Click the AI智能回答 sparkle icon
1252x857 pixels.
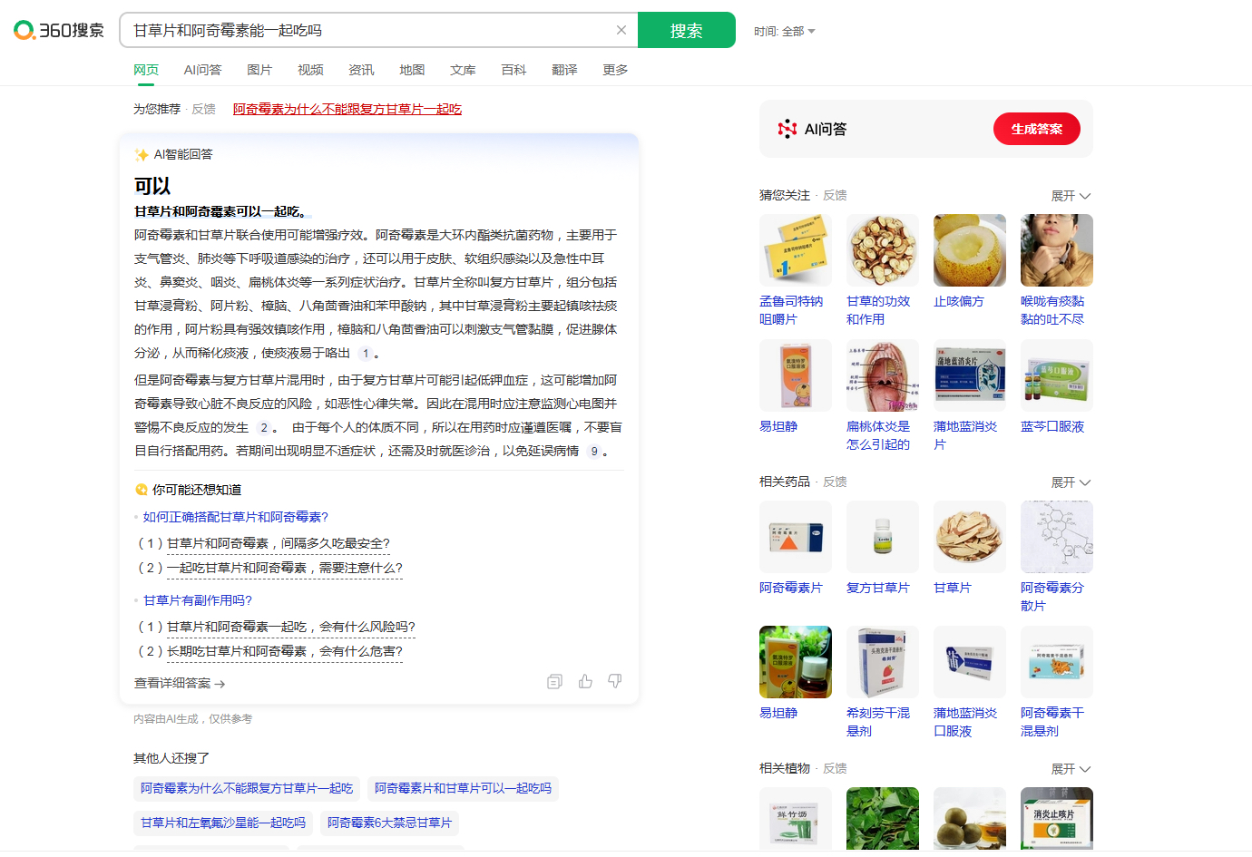point(142,155)
